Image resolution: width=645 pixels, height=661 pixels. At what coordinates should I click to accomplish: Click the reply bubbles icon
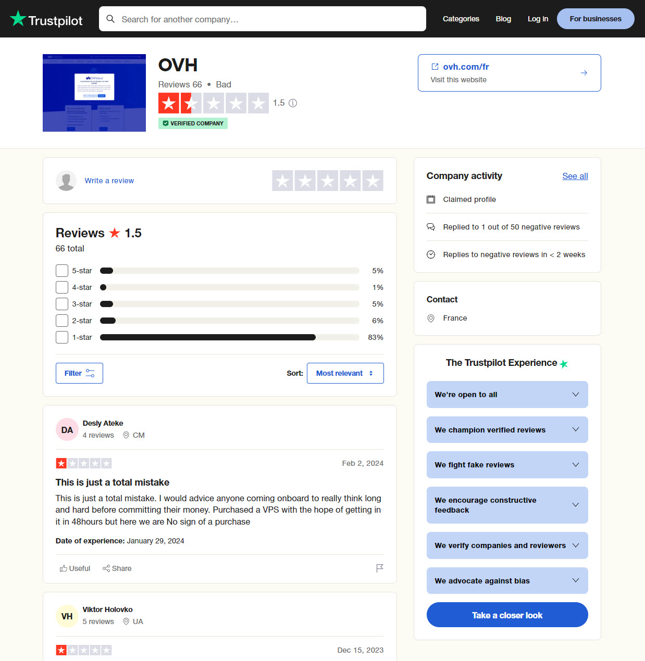(x=431, y=227)
